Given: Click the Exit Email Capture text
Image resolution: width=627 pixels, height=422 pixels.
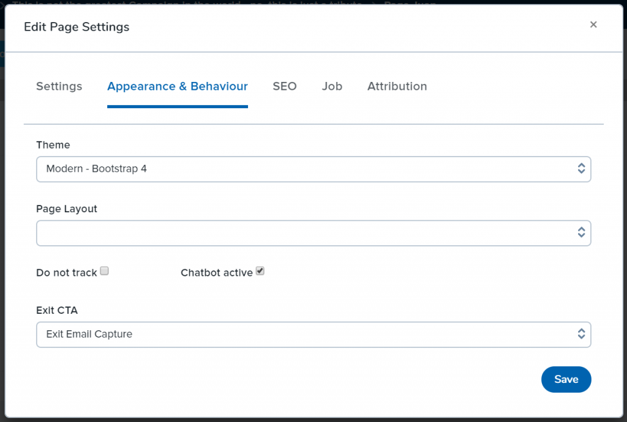Looking at the screenshot, I should pos(89,334).
